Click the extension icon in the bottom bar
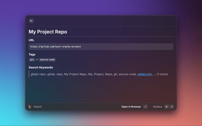 (29, 107)
